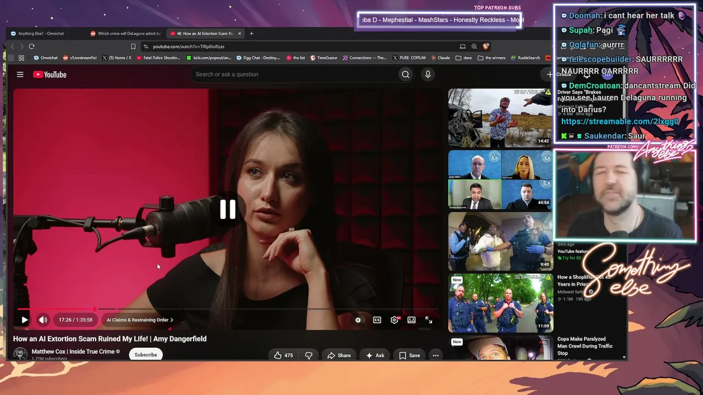Viewport: 703px width, 395px height.
Task: Reload the page with browser refresh icon
Action: point(32,47)
